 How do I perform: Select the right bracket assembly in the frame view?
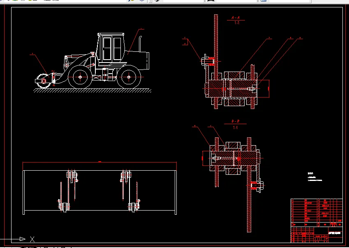pos(130,191)
